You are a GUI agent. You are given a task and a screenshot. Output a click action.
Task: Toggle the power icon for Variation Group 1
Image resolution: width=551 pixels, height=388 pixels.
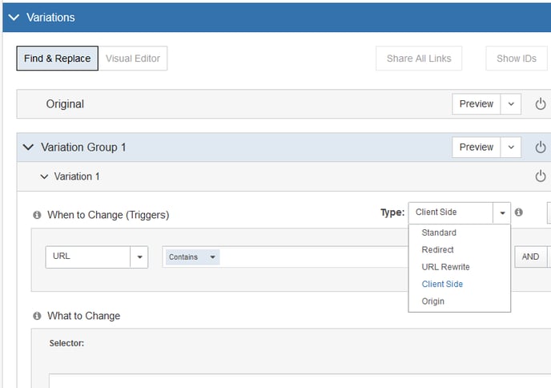click(541, 147)
